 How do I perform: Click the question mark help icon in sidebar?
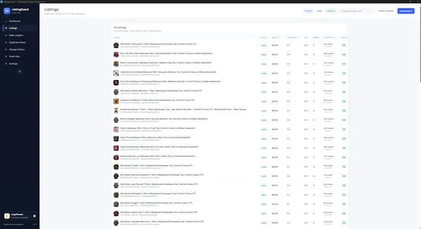[19, 72]
